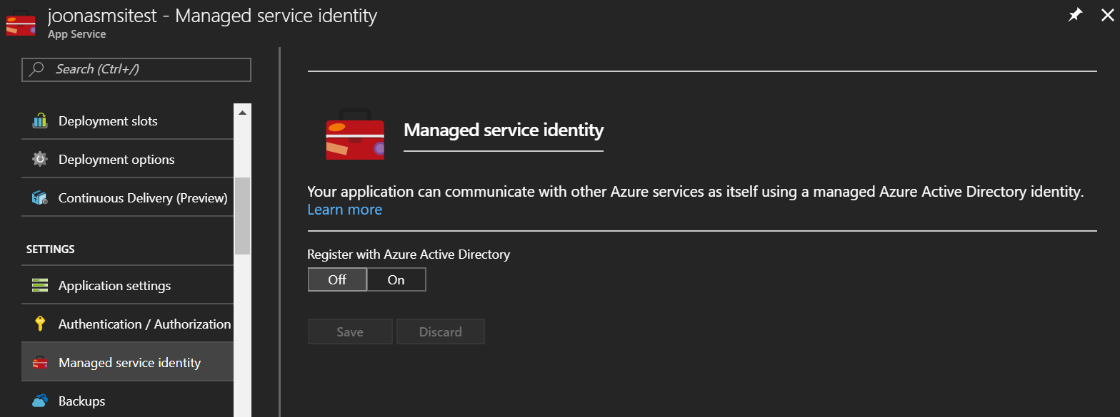The height and width of the screenshot is (417, 1120).
Task: Close the Managed service identity blade
Action: [1107, 16]
